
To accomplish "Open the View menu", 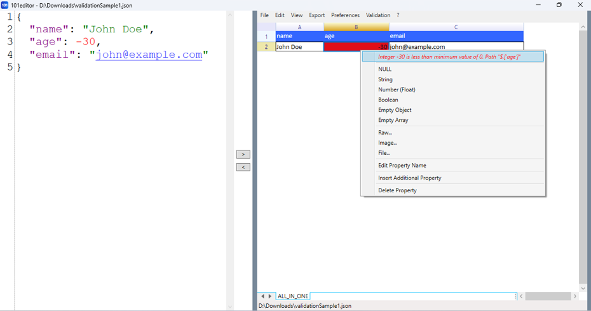I will point(297,15).
